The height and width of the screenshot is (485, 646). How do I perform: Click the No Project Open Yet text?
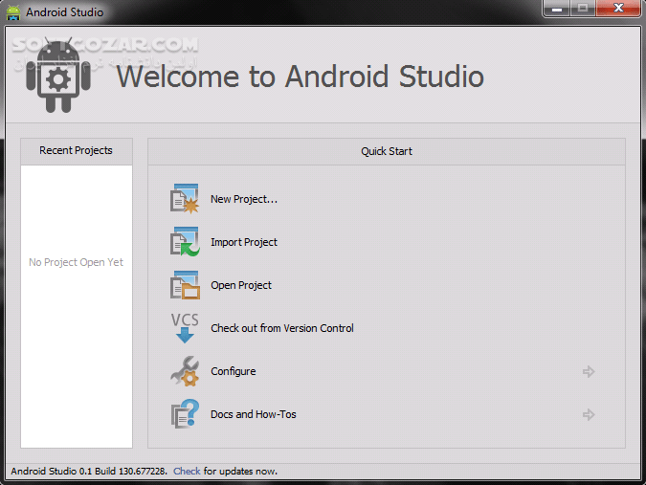77,262
